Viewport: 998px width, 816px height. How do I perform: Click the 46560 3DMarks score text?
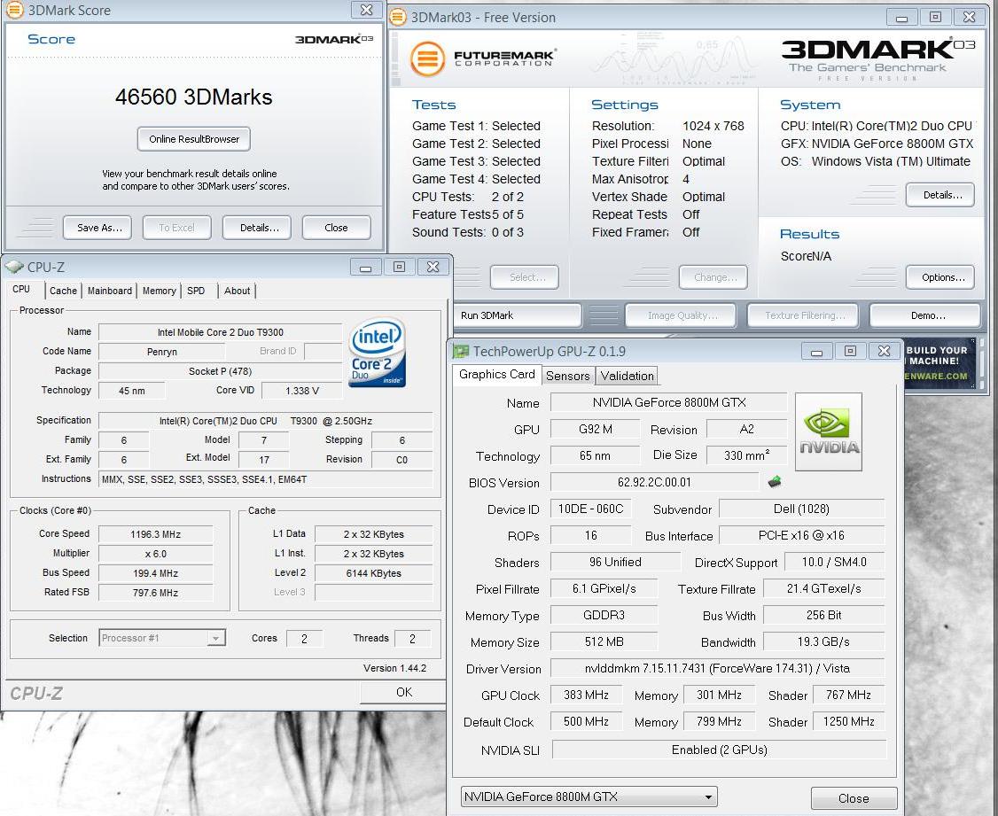(x=193, y=97)
